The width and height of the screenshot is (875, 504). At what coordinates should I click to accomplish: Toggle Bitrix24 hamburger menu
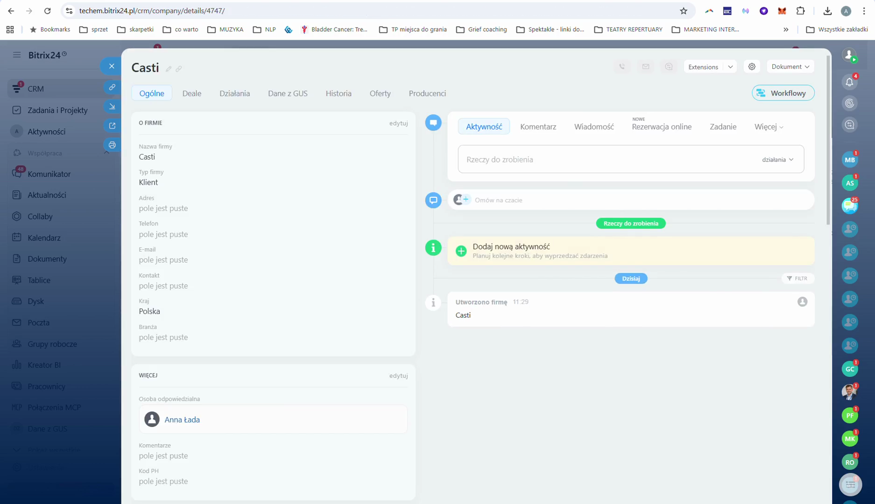(x=17, y=55)
